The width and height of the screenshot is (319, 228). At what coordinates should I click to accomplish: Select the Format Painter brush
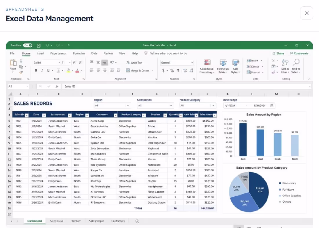pos(21,72)
